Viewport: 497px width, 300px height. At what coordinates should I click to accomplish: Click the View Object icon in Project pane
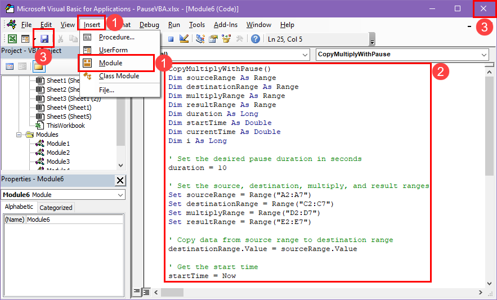click(x=22, y=66)
